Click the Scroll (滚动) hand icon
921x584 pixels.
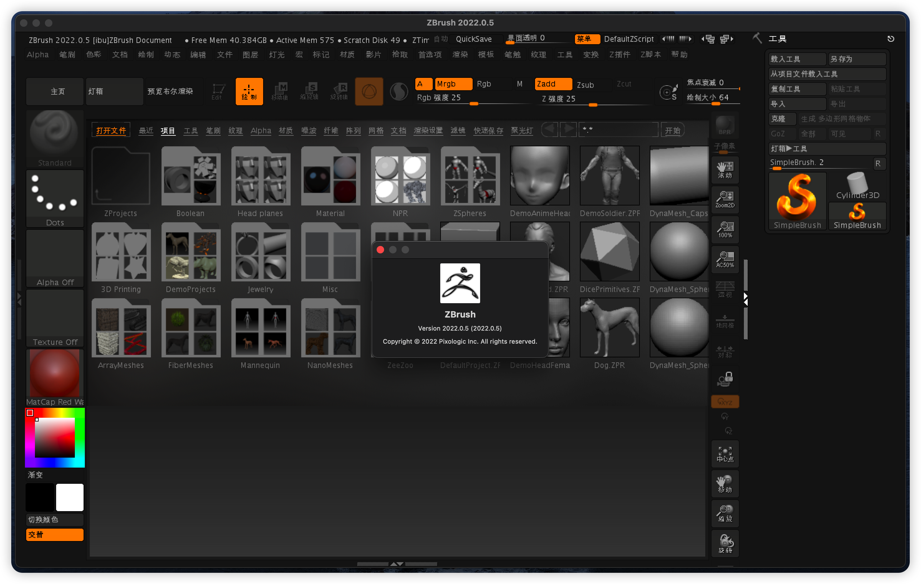725,170
